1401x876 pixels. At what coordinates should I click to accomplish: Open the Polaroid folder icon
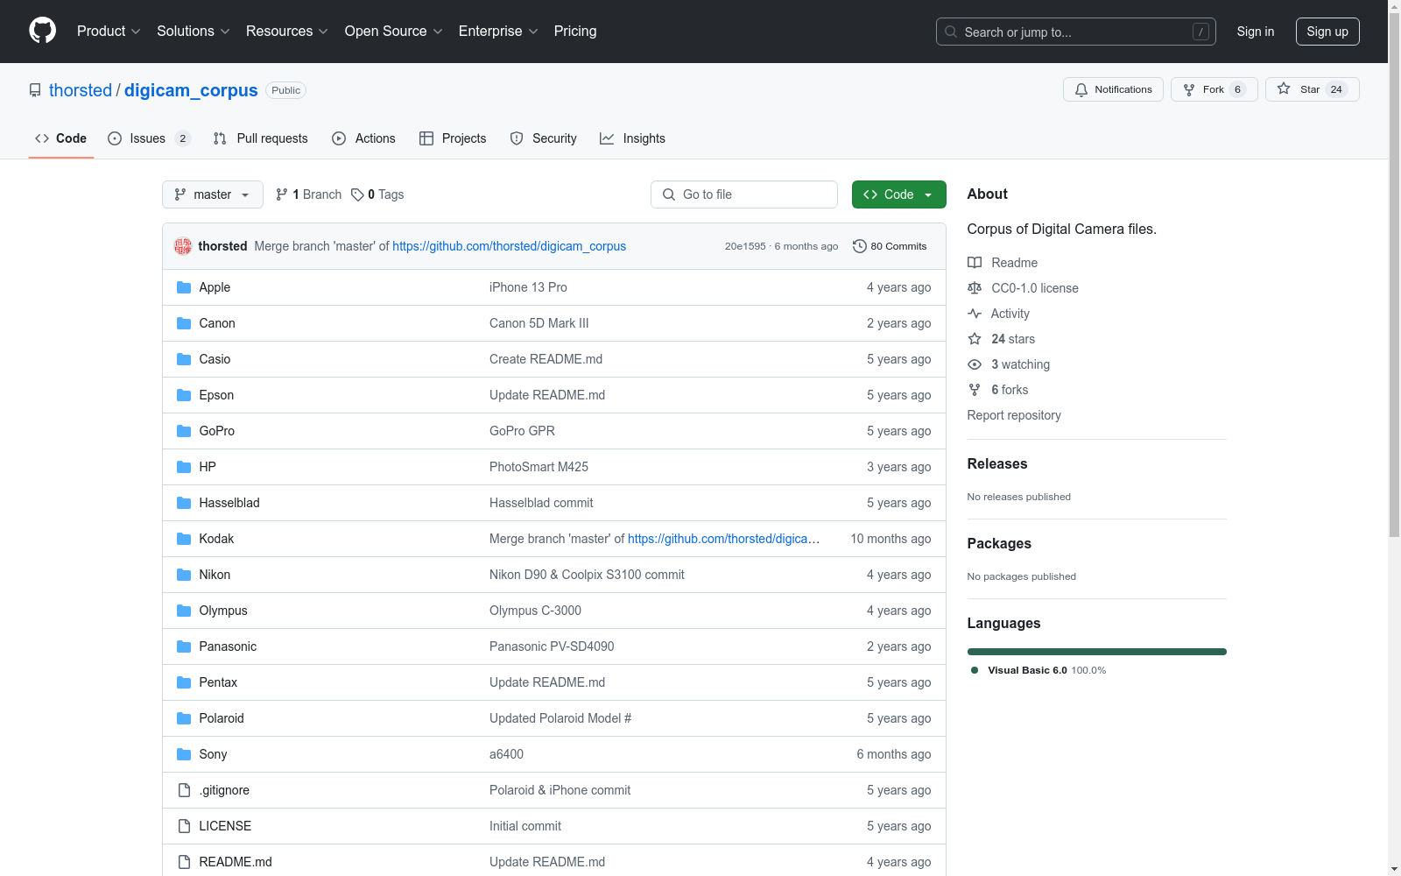coord(184,718)
